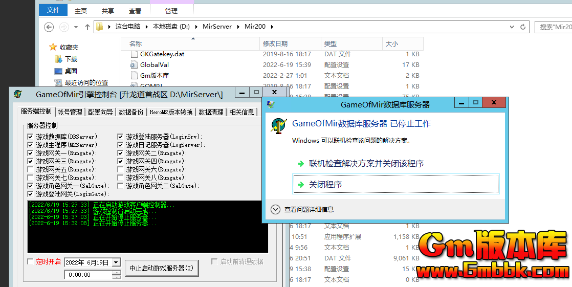The image size is (572, 287).
Task: Open the 主页 ribbon tab
Action: tap(81, 11)
